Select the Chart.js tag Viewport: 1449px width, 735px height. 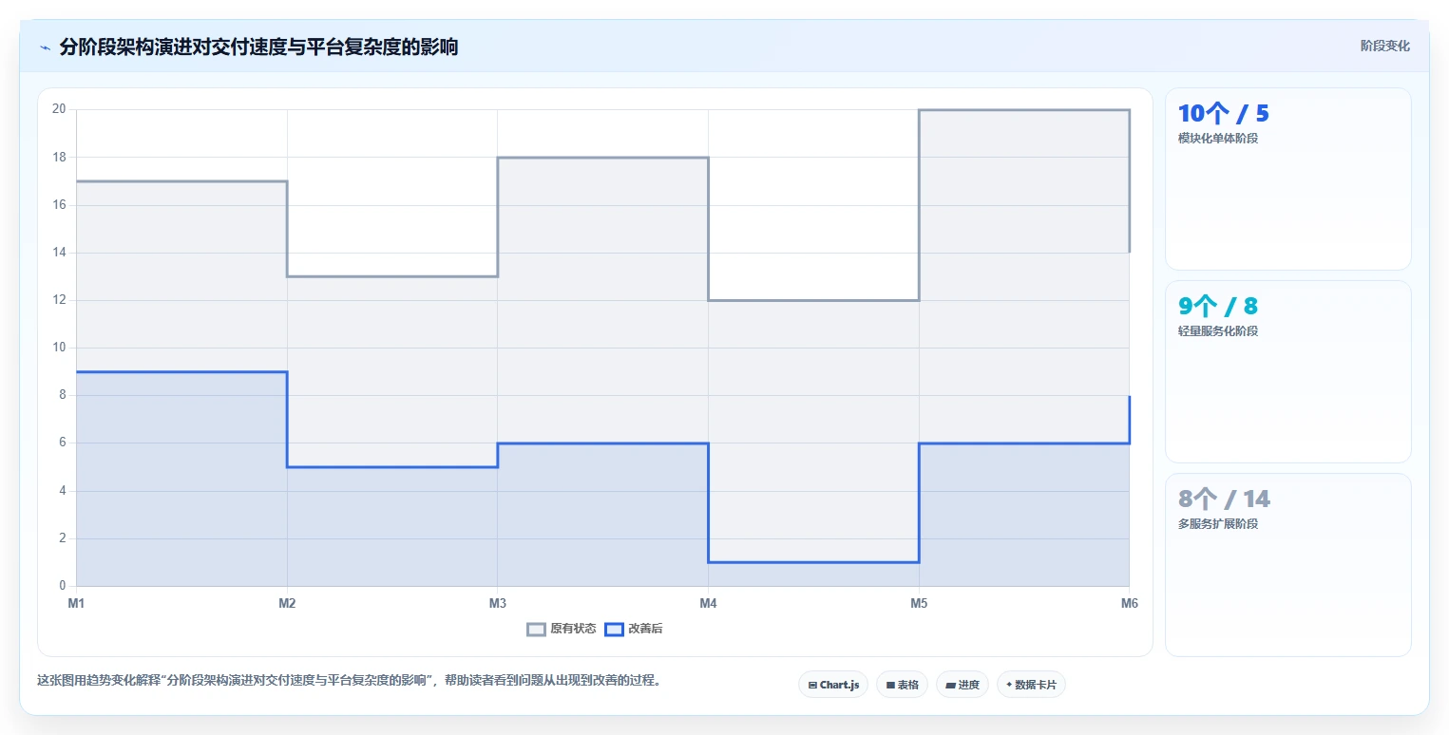pos(833,685)
